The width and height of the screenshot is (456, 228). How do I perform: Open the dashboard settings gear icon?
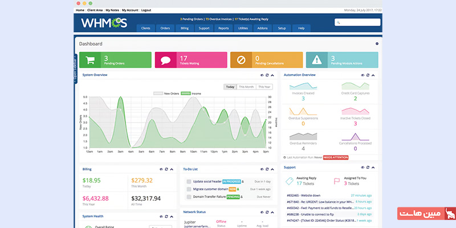(x=377, y=44)
